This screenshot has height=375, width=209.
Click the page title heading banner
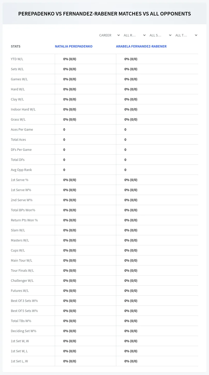click(x=104, y=14)
